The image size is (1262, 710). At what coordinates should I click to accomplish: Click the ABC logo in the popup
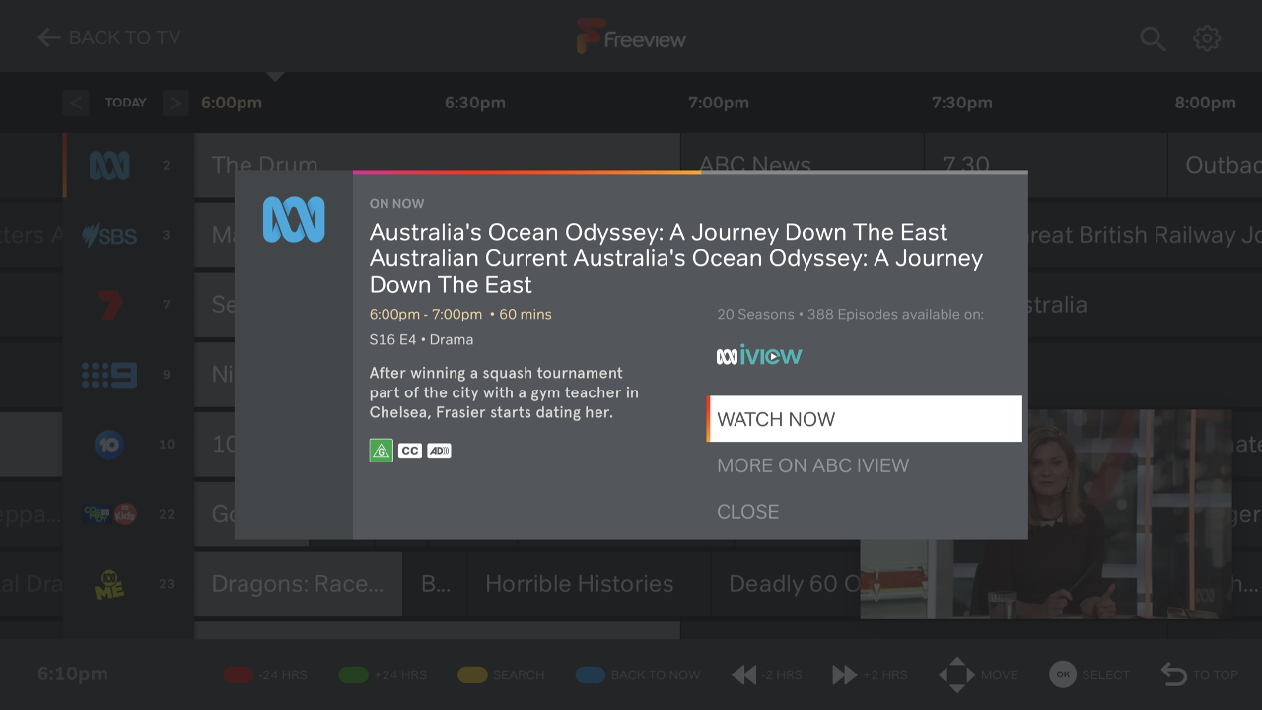tap(294, 220)
